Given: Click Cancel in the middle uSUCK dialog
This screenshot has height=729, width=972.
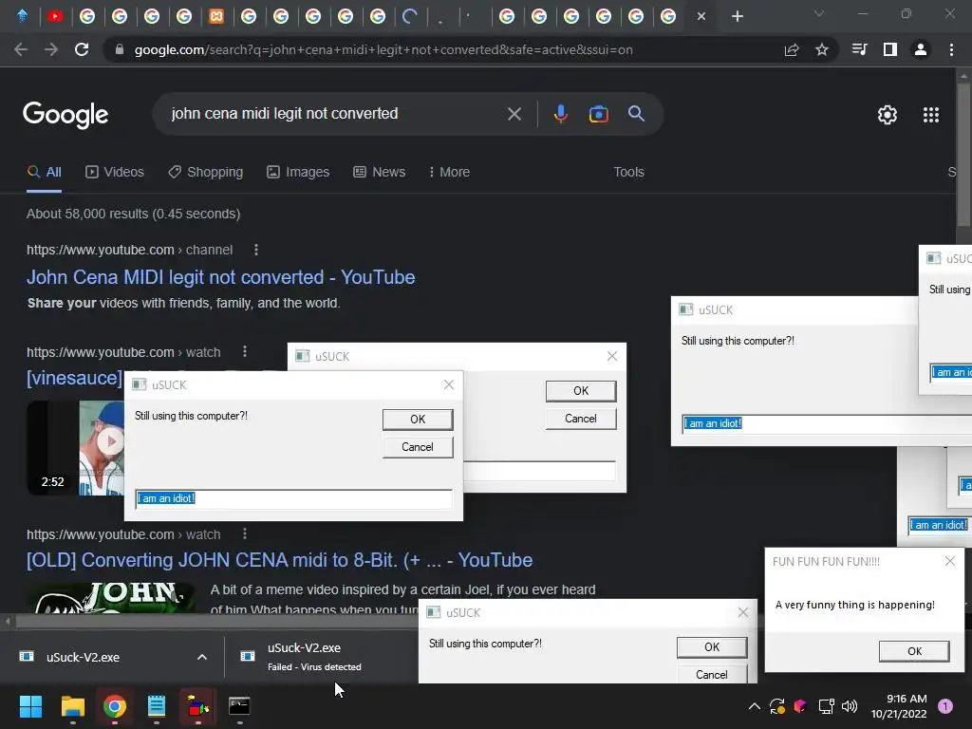Looking at the screenshot, I should coord(581,419).
